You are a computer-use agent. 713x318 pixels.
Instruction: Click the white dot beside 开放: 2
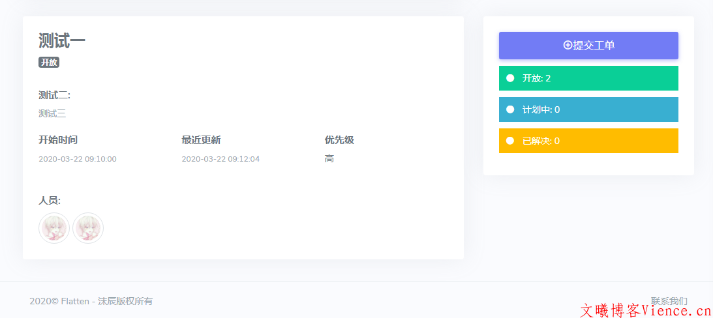510,78
